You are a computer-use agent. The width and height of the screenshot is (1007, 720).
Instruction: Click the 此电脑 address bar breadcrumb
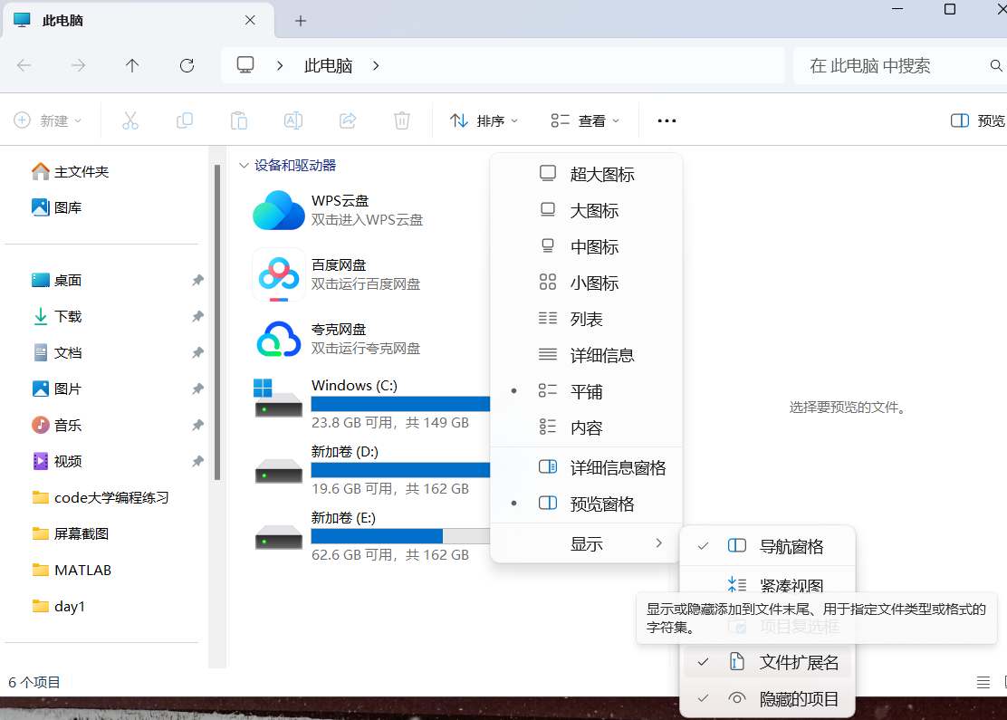pyautogui.click(x=328, y=65)
